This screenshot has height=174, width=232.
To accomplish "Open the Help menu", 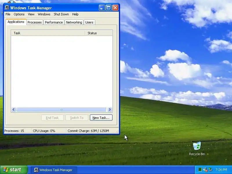I will (x=75, y=14).
